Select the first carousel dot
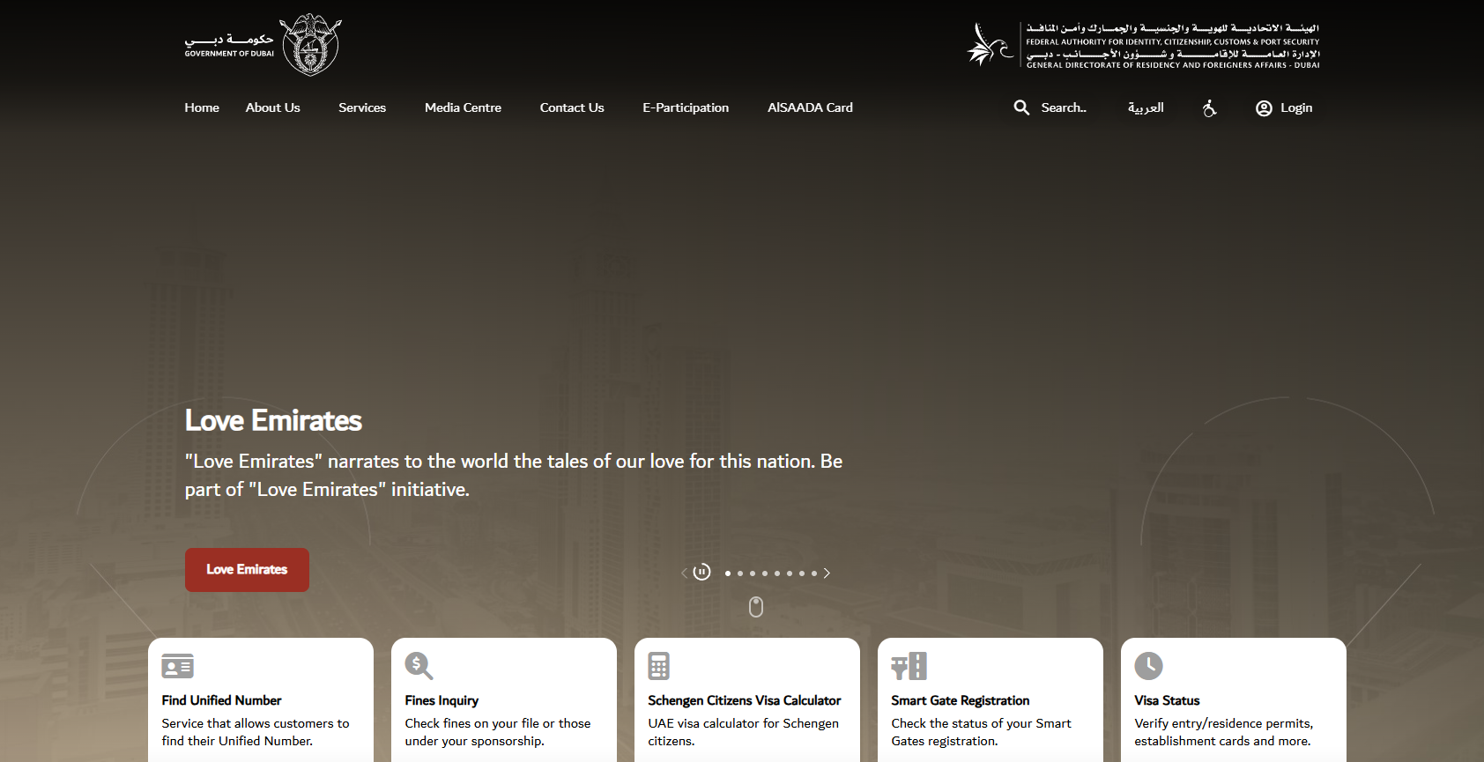Screen dimensions: 1484x762 (728, 573)
